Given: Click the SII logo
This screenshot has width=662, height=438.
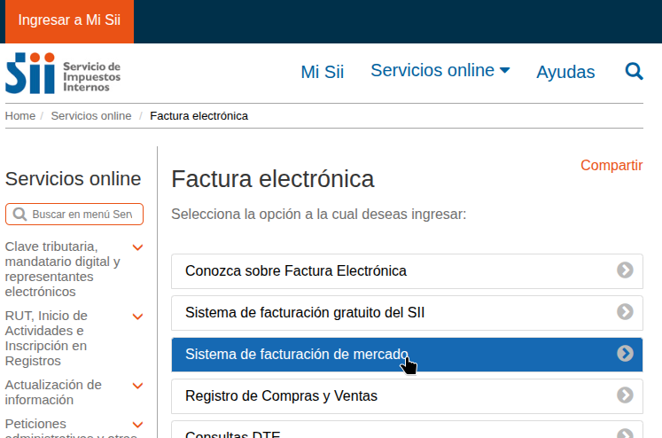Looking at the screenshot, I should pos(63,73).
